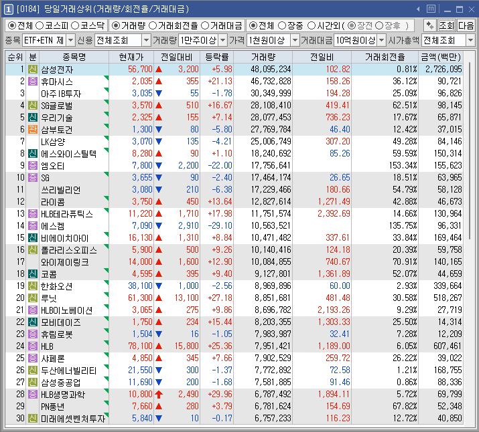Select the 코스피 market radio button
This screenshot has height=432, width=479.
click(x=40, y=25)
